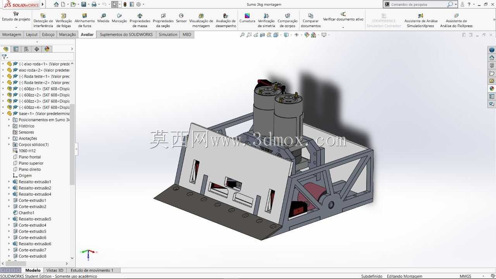Open Propriedades de massa
Viewport: 496px width, 279px height.
[x=140, y=21]
